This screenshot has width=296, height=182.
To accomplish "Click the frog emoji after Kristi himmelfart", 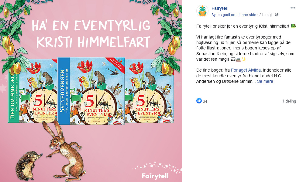I will tap(293, 26).
